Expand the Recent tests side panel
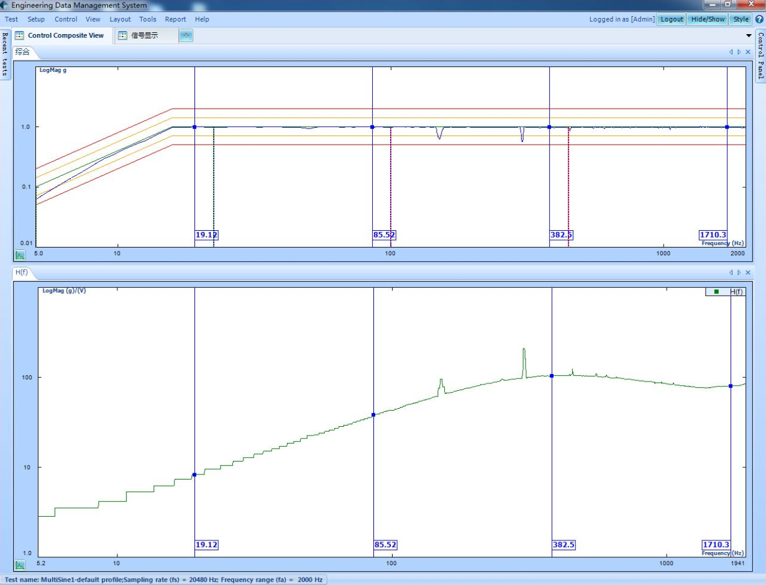Image resolution: width=766 pixels, height=585 pixels. [x=5, y=53]
